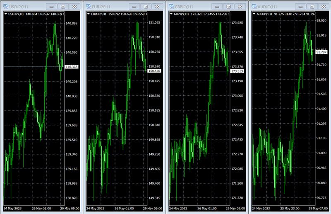Image resolution: width=331 pixels, height=214 pixels.
Task: Click the 172.270 price level on GBPJPY scale
Action: point(237,154)
